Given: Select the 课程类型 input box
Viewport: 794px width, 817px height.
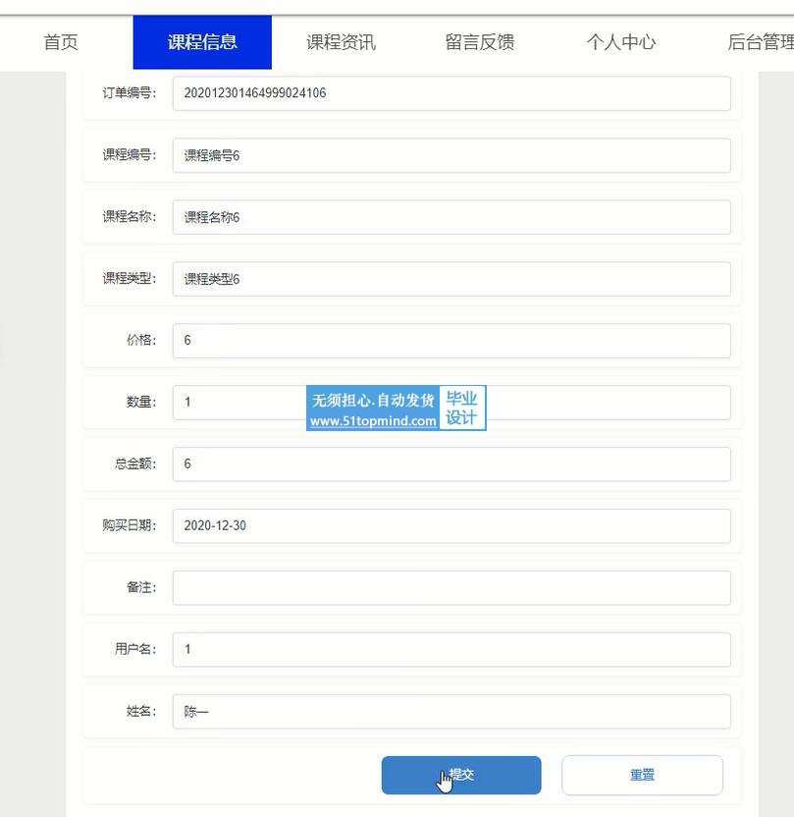Looking at the screenshot, I should (451, 279).
